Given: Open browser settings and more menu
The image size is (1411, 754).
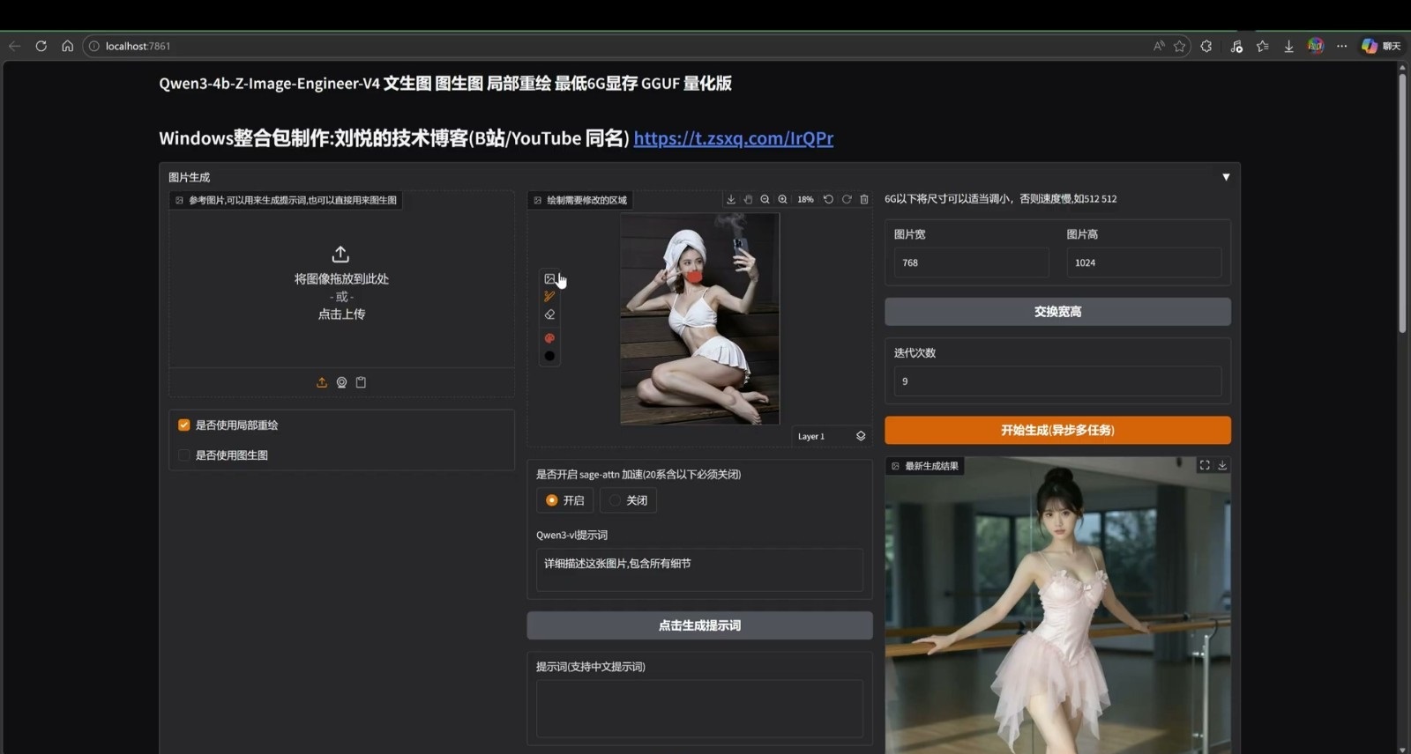Looking at the screenshot, I should click(x=1341, y=46).
